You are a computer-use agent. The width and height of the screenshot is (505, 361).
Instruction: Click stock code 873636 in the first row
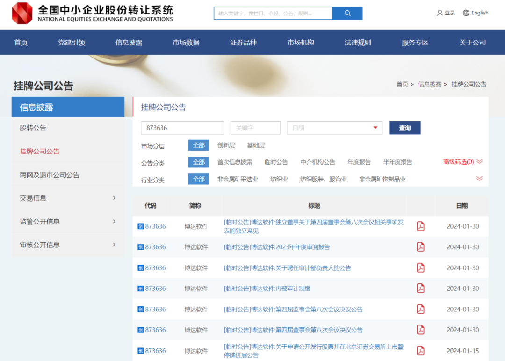[x=155, y=226]
